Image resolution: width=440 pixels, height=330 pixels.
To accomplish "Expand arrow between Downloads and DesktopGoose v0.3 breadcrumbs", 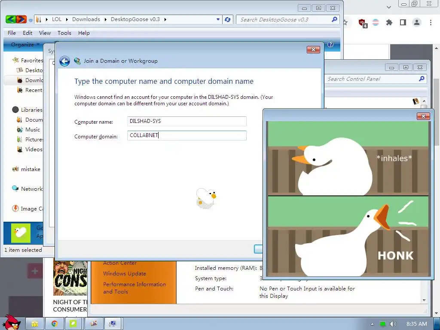I will 106,19.
